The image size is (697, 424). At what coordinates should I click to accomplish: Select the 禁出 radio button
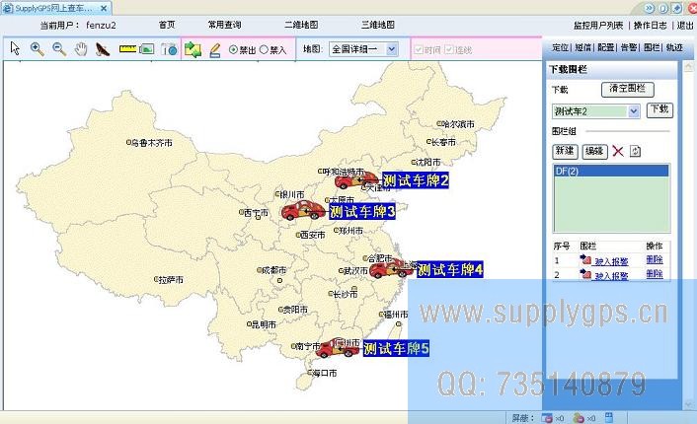(233, 48)
